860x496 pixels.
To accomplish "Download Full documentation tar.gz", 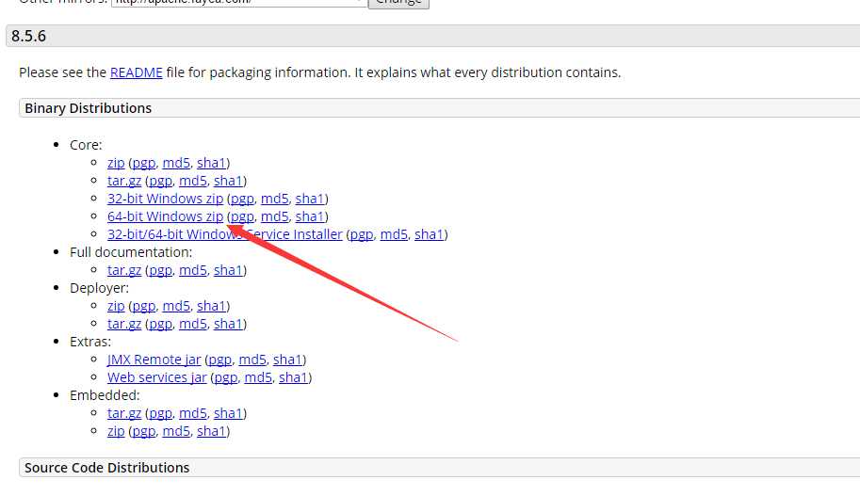I will (124, 270).
